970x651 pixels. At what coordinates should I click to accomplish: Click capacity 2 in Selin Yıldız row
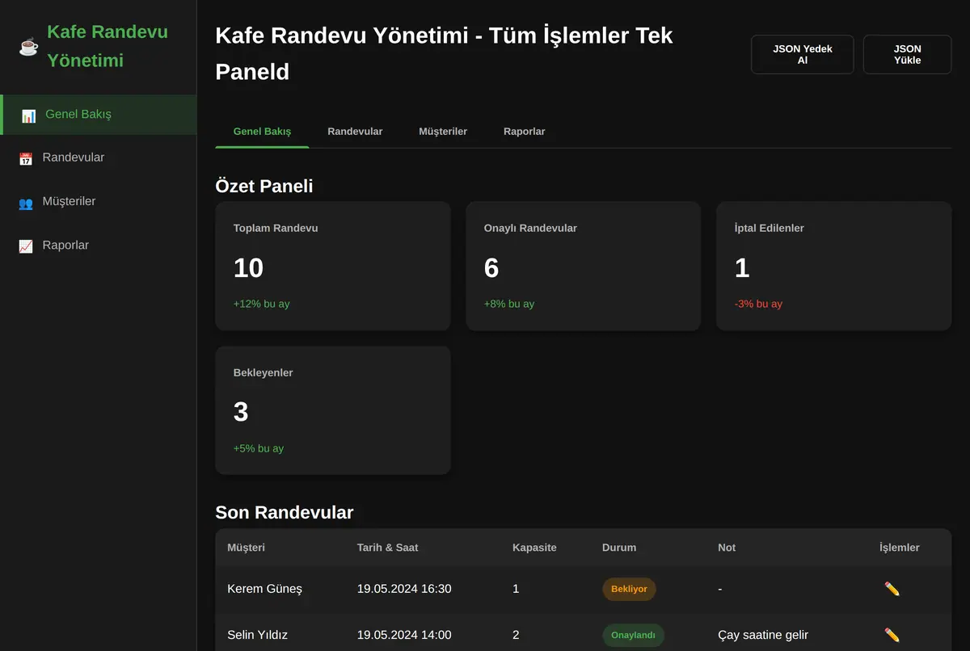516,635
